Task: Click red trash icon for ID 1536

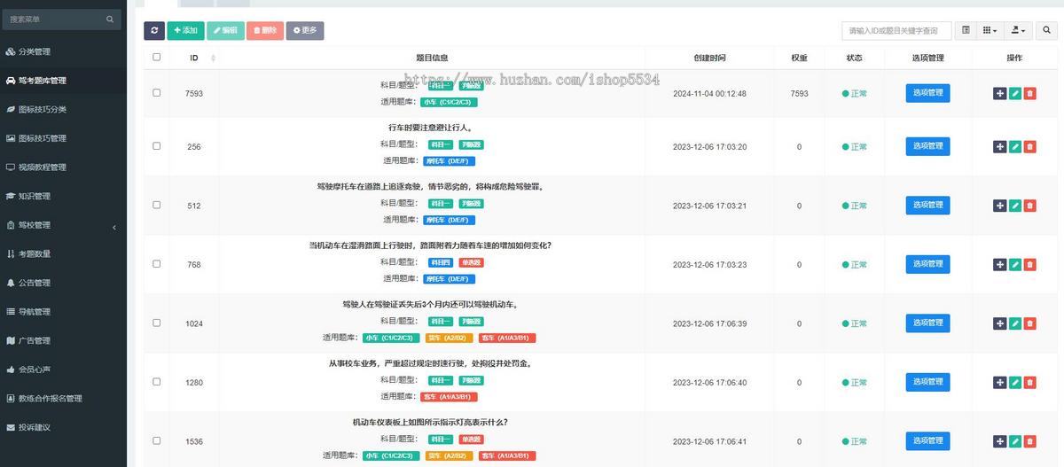Action: coord(1029,441)
